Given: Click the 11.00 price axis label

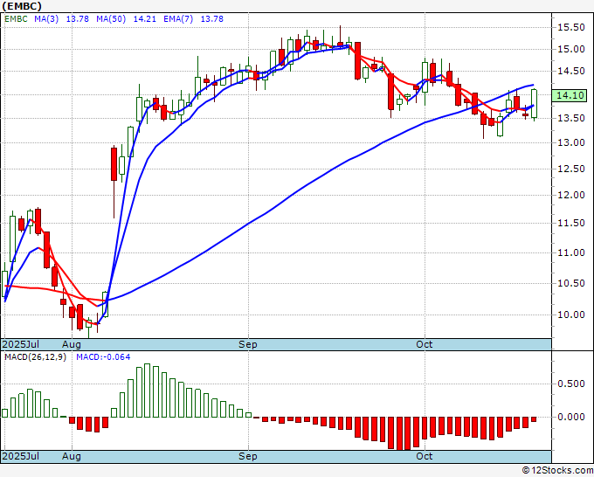Looking at the screenshot, I should (571, 252).
